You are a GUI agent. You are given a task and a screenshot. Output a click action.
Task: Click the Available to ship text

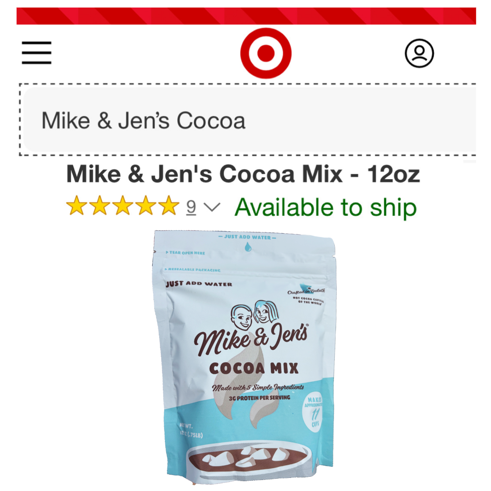(326, 207)
